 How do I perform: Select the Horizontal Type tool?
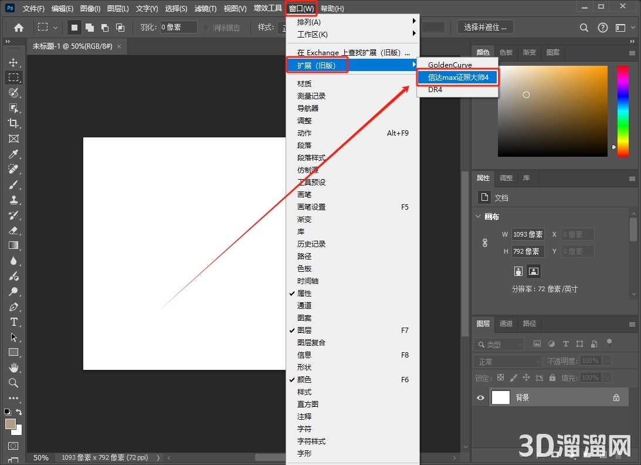tap(13, 322)
